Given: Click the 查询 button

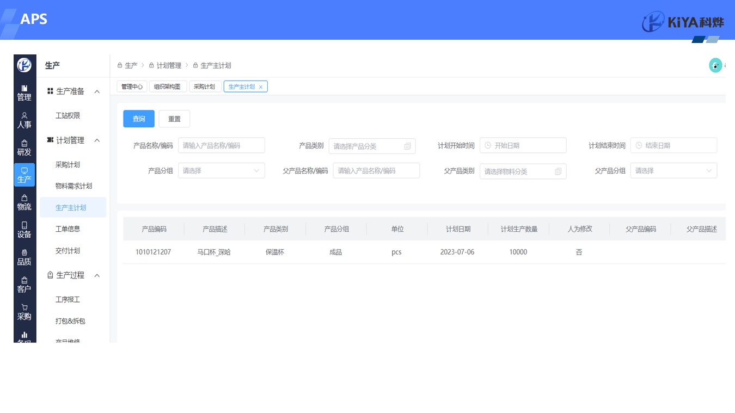Looking at the screenshot, I should pyautogui.click(x=139, y=119).
